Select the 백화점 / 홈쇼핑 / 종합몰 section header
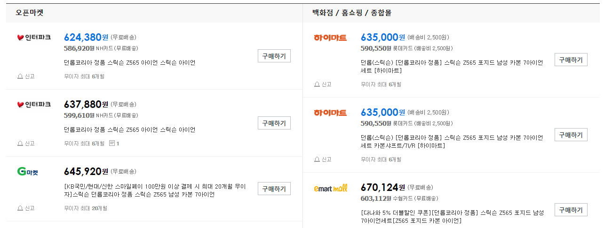Image resolution: width=604 pixels, height=228 pixels. pos(351,13)
